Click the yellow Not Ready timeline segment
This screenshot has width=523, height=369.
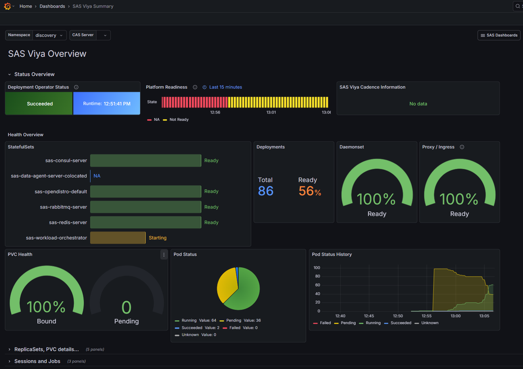(x=278, y=102)
